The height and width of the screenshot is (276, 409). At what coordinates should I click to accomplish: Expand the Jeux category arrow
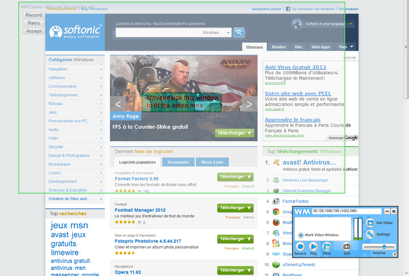point(101,112)
